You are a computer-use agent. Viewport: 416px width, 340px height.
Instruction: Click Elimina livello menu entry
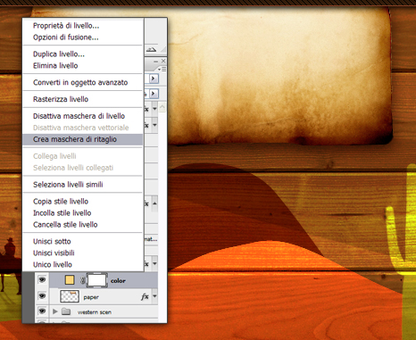(x=55, y=66)
